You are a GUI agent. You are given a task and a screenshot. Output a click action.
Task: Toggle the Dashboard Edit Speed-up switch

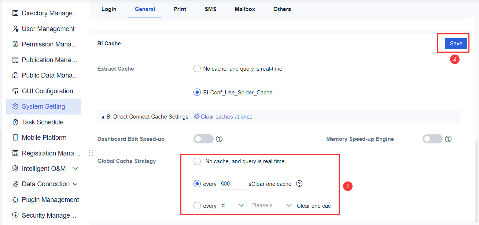coord(203,139)
